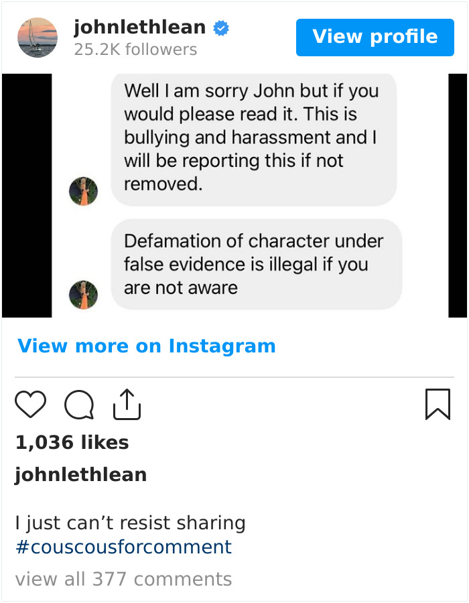Click the johnlethlean username above the caption
The height and width of the screenshot is (603, 469).
click(x=80, y=474)
